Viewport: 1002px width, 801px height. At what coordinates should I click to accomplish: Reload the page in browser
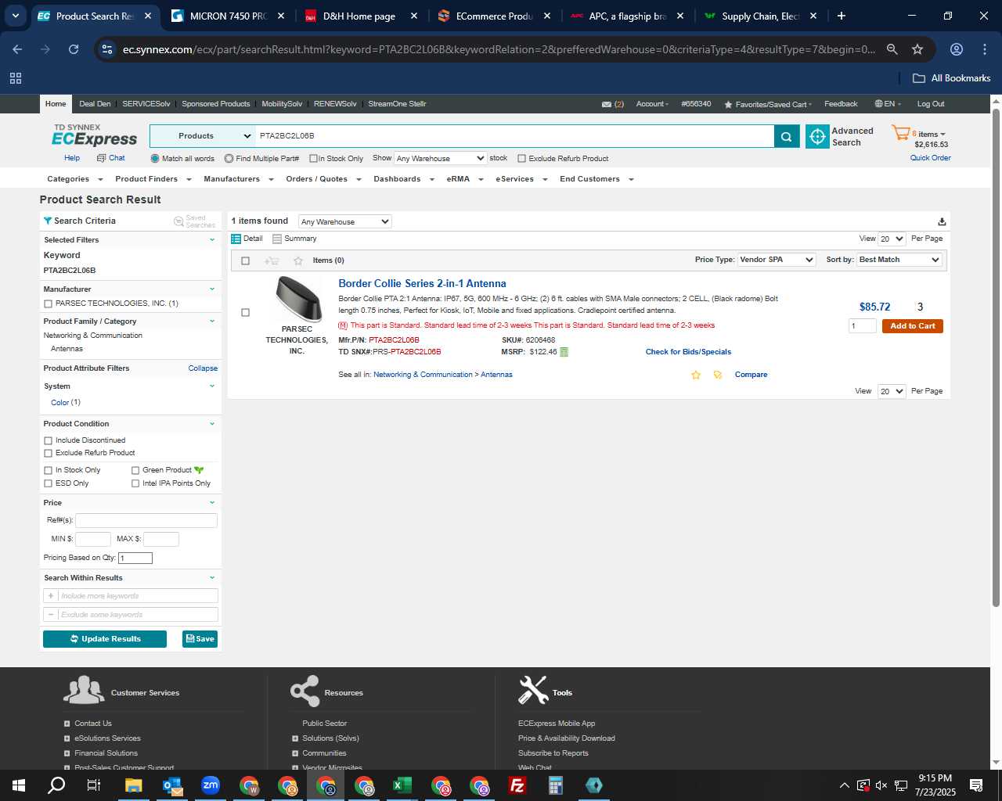(74, 49)
